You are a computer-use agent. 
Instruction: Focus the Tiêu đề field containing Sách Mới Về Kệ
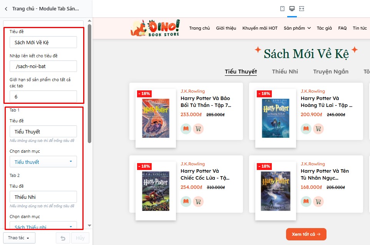point(43,42)
